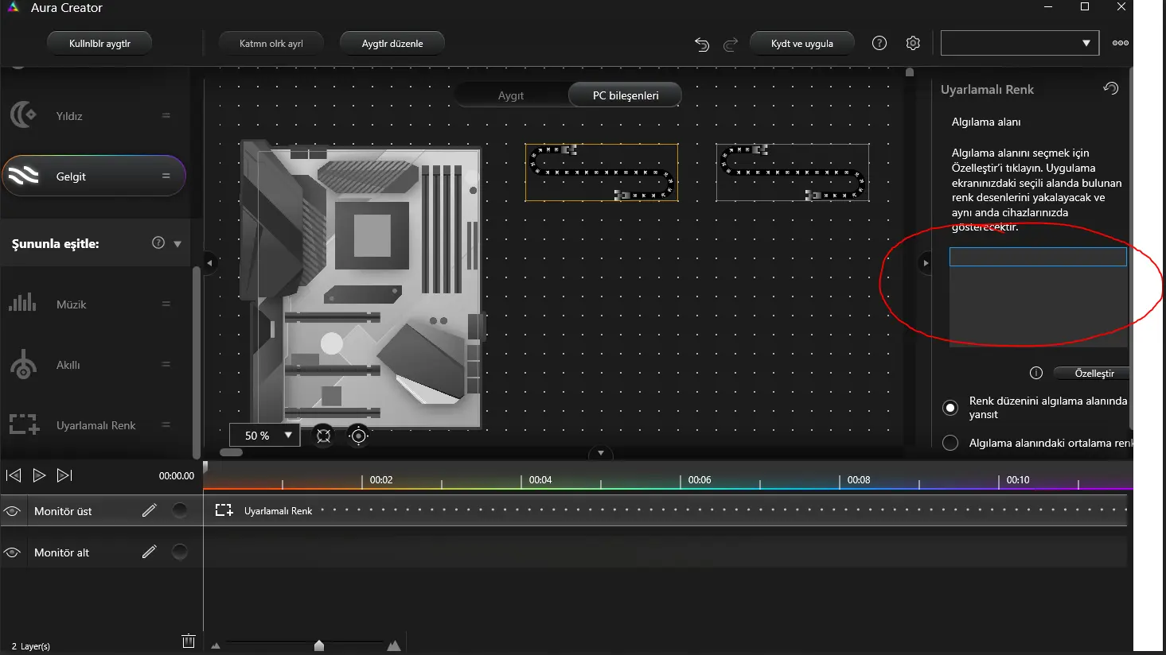Click the fit-to-view icon beside zoom

click(x=323, y=436)
